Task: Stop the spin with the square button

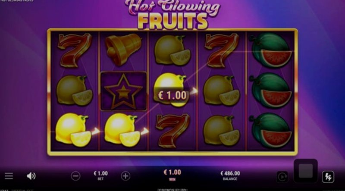Action: click(306, 171)
